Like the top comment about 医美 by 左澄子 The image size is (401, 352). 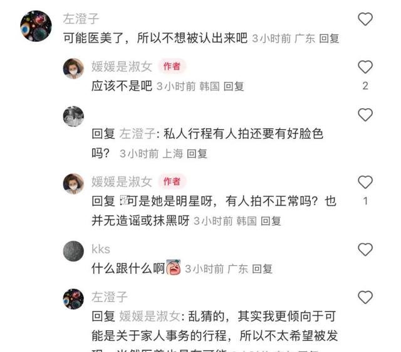tap(365, 19)
